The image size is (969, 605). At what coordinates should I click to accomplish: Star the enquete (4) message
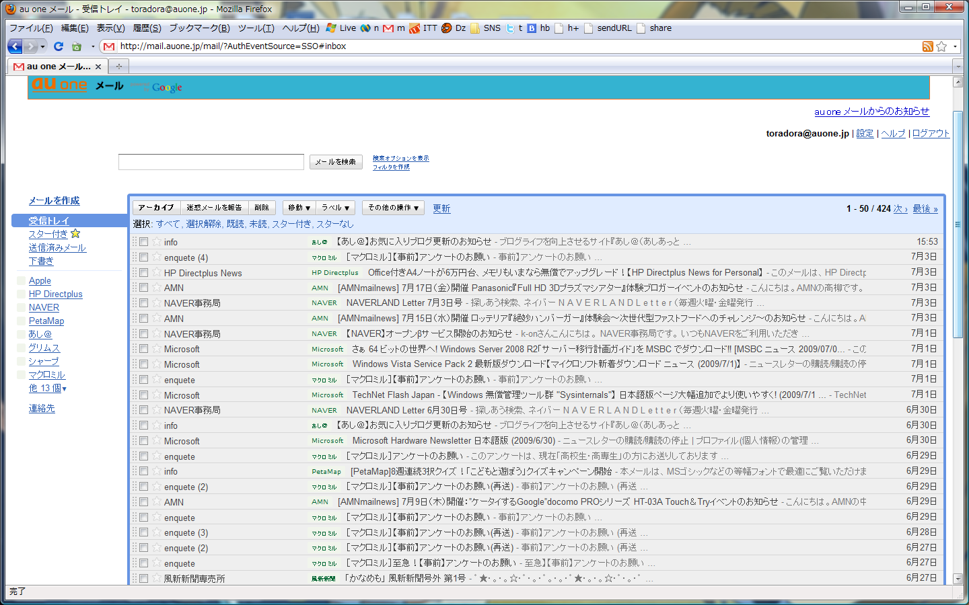click(x=157, y=257)
